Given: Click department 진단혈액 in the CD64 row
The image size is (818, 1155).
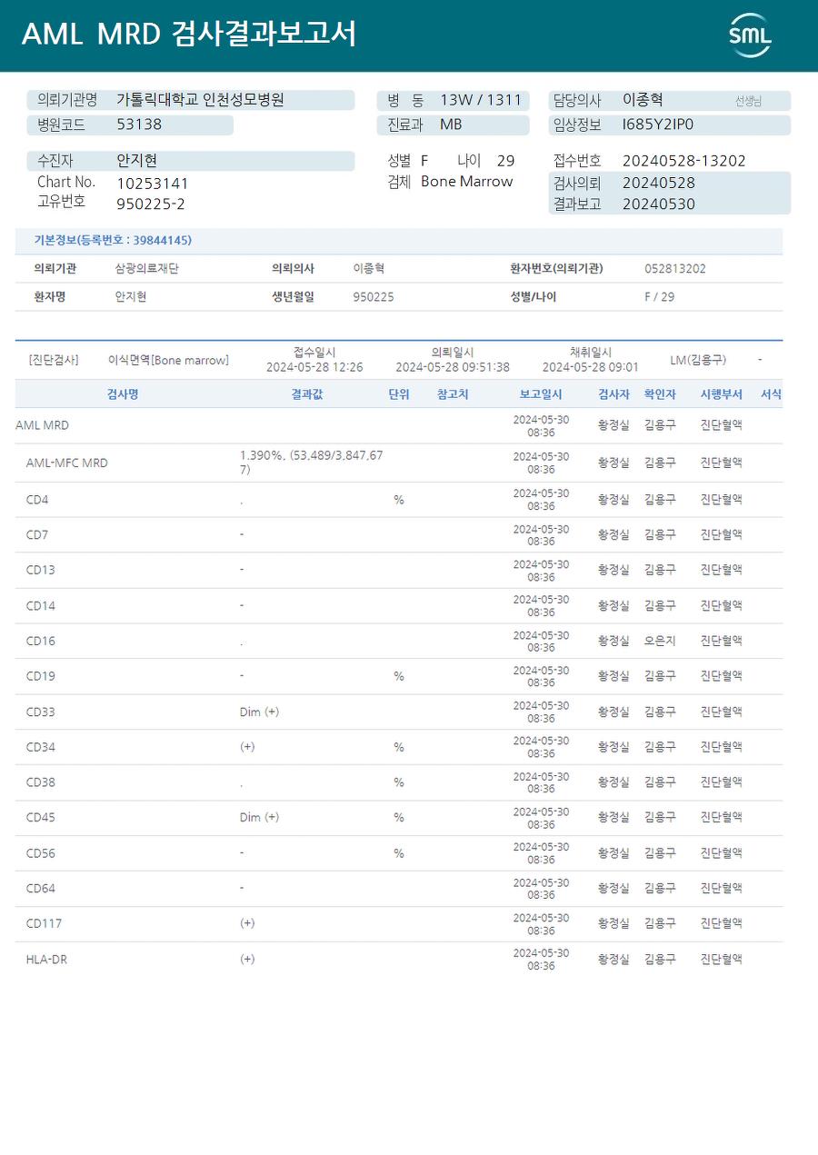Looking at the screenshot, I should click(x=721, y=888).
